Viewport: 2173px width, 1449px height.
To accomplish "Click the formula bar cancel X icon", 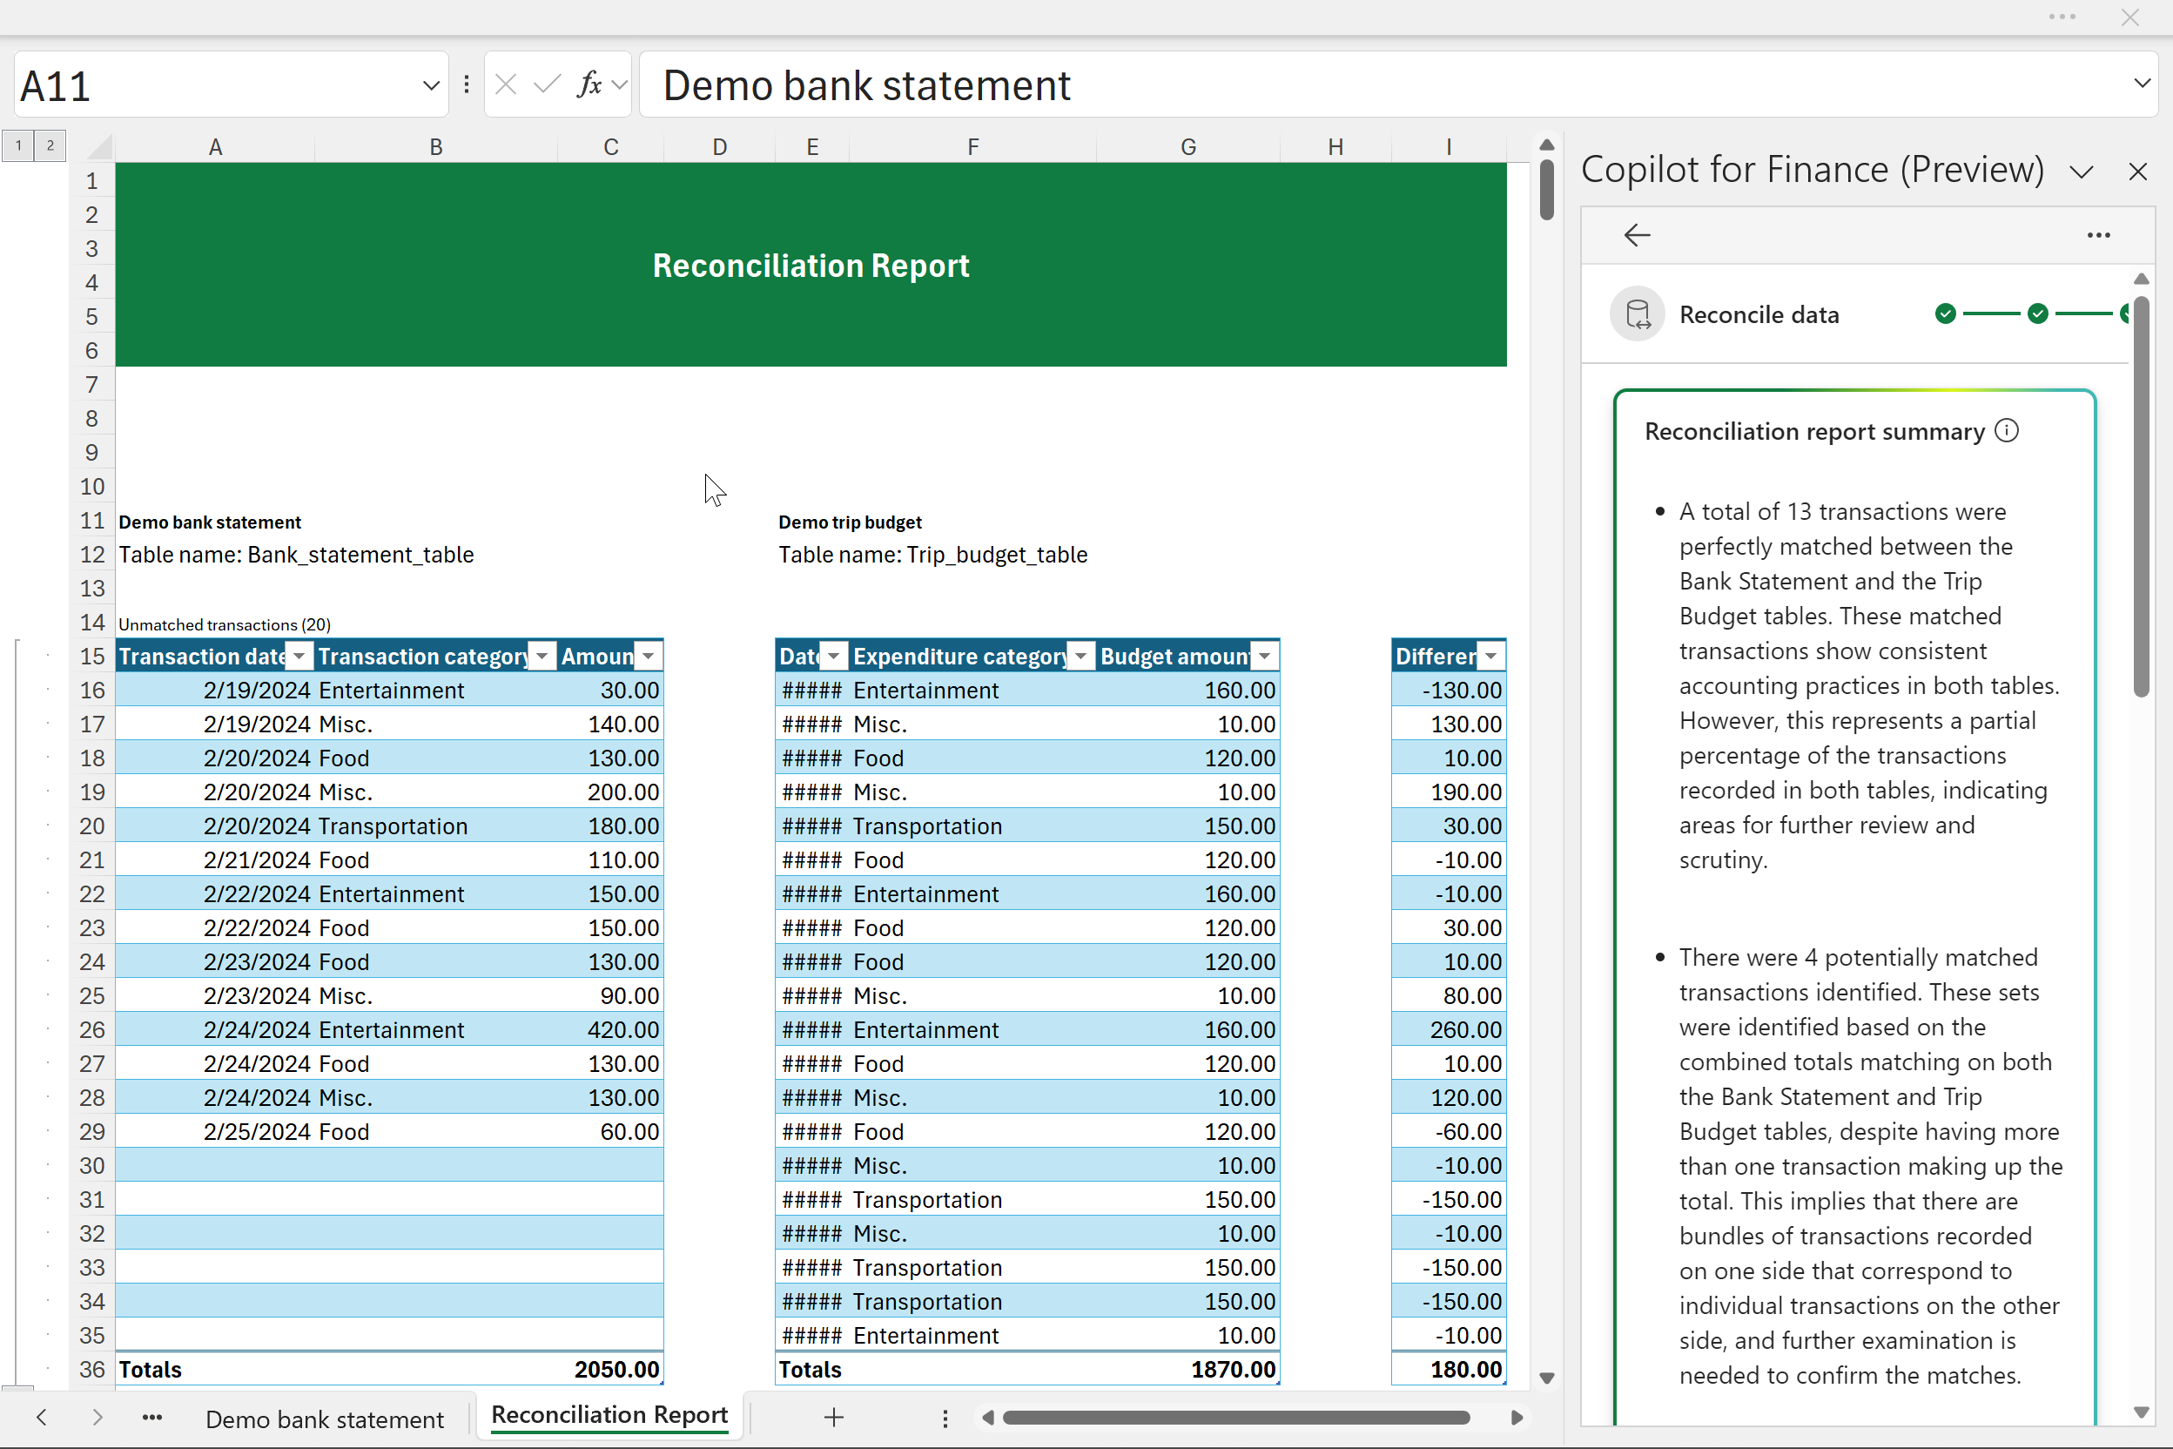I will (505, 85).
